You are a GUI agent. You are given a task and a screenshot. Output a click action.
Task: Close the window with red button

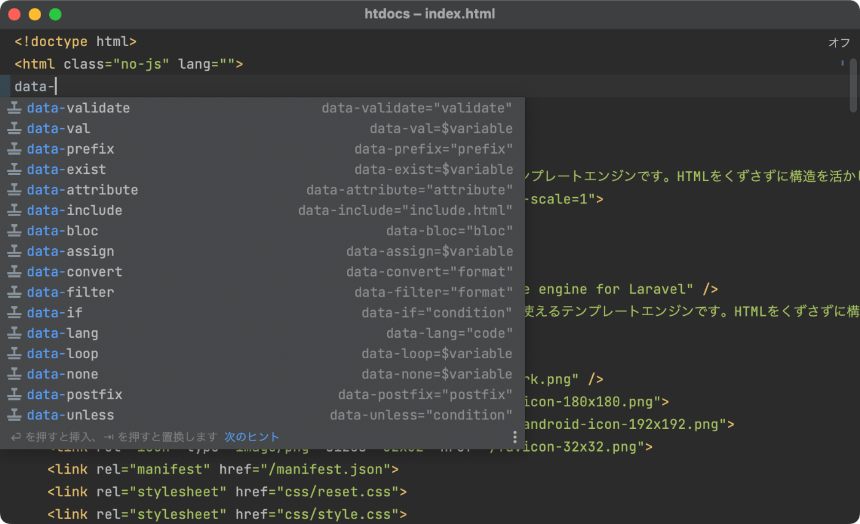15,14
